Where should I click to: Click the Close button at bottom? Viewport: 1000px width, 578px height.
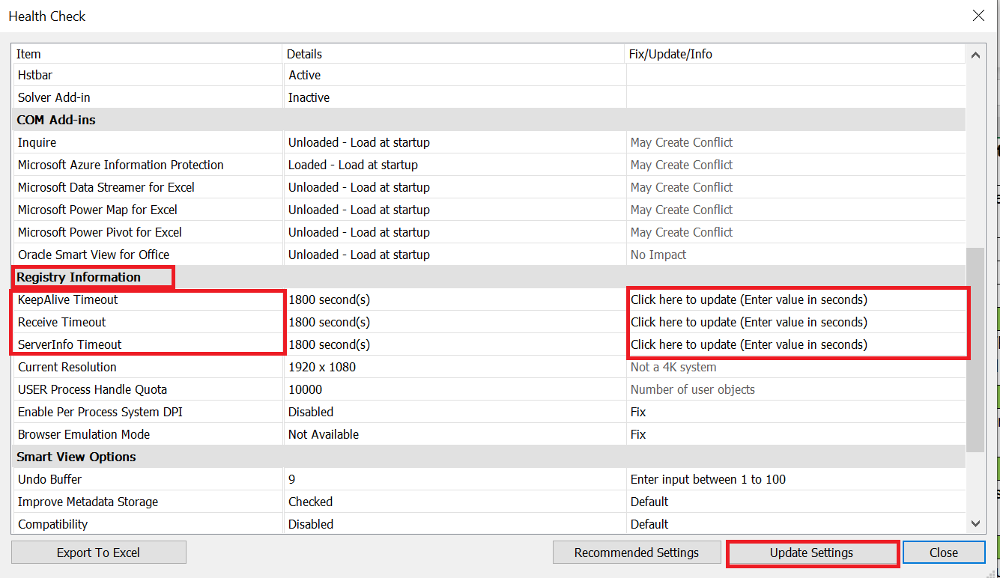click(943, 553)
